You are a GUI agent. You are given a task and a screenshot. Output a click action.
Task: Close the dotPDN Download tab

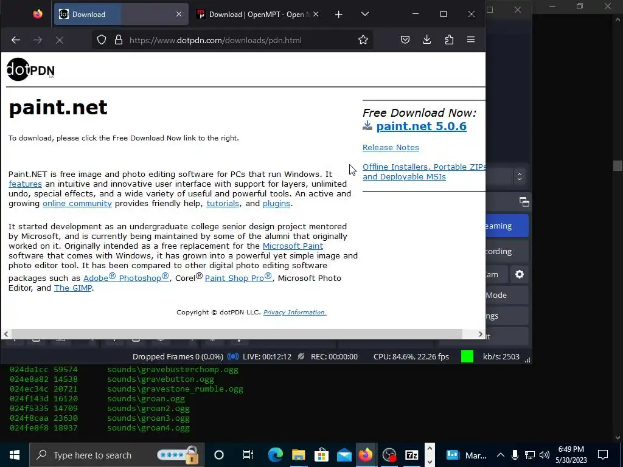tap(179, 15)
